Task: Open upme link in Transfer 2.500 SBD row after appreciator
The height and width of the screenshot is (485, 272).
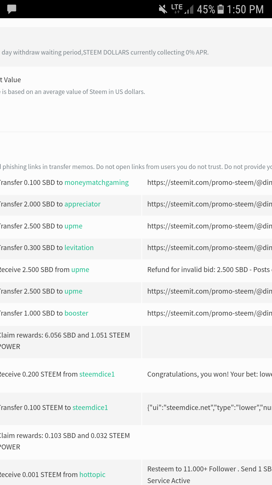Action: [73, 226]
